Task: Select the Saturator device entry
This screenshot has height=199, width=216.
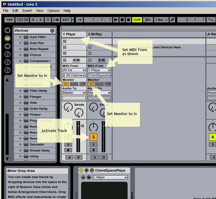Action: [35, 144]
